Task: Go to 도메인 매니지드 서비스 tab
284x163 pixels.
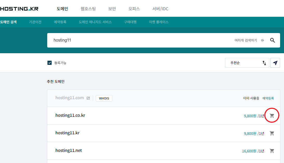Action: pos(95,22)
